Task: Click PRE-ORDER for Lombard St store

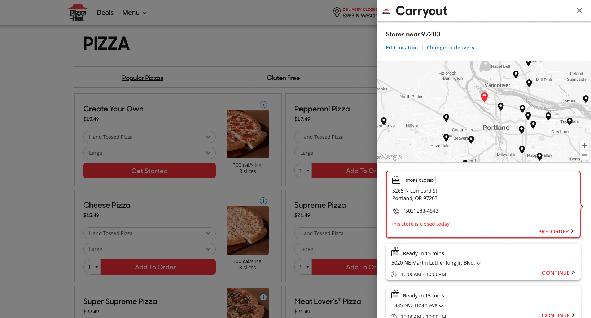Action: [x=556, y=231]
